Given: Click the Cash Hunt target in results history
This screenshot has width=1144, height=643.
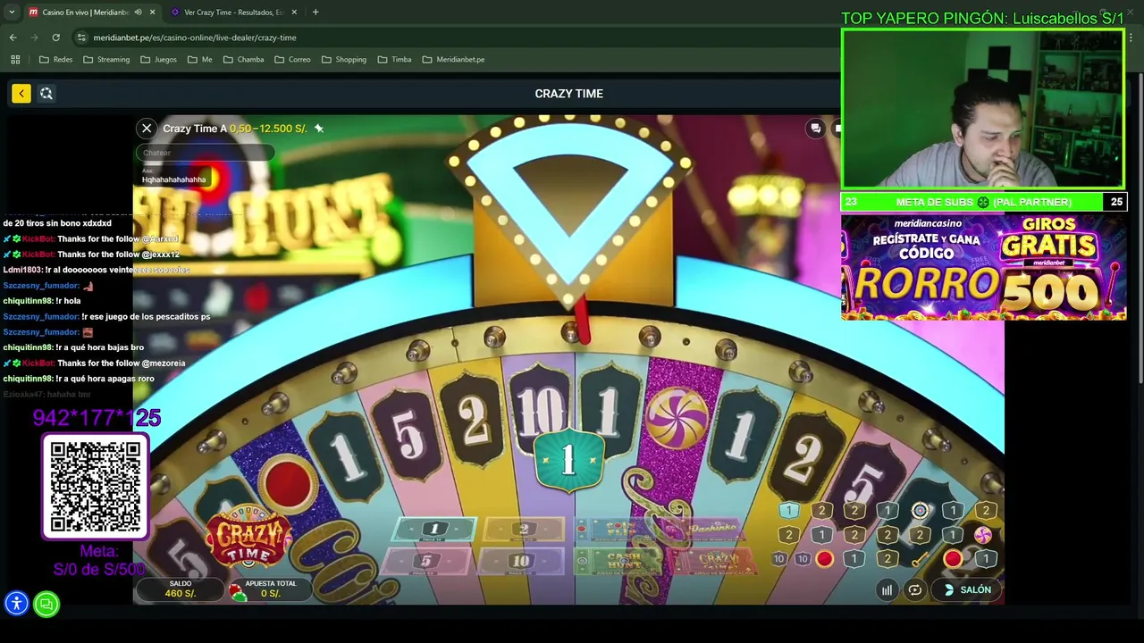Looking at the screenshot, I should pyautogui.click(x=920, y=511).
